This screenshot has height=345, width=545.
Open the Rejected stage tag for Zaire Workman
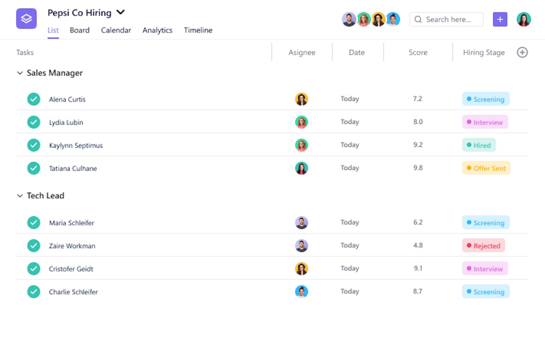point(484,245)
